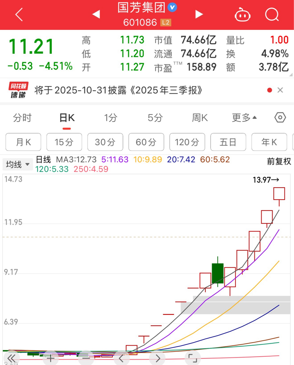This screenshot has height=365, width=294.
Task: Switch to next stock with right triangle
Action: pyautogui.click(x=199, y=14)
